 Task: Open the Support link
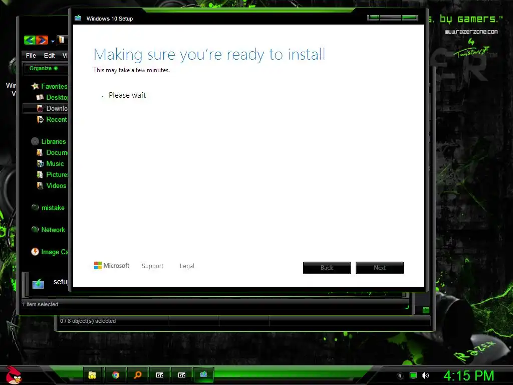153,266
